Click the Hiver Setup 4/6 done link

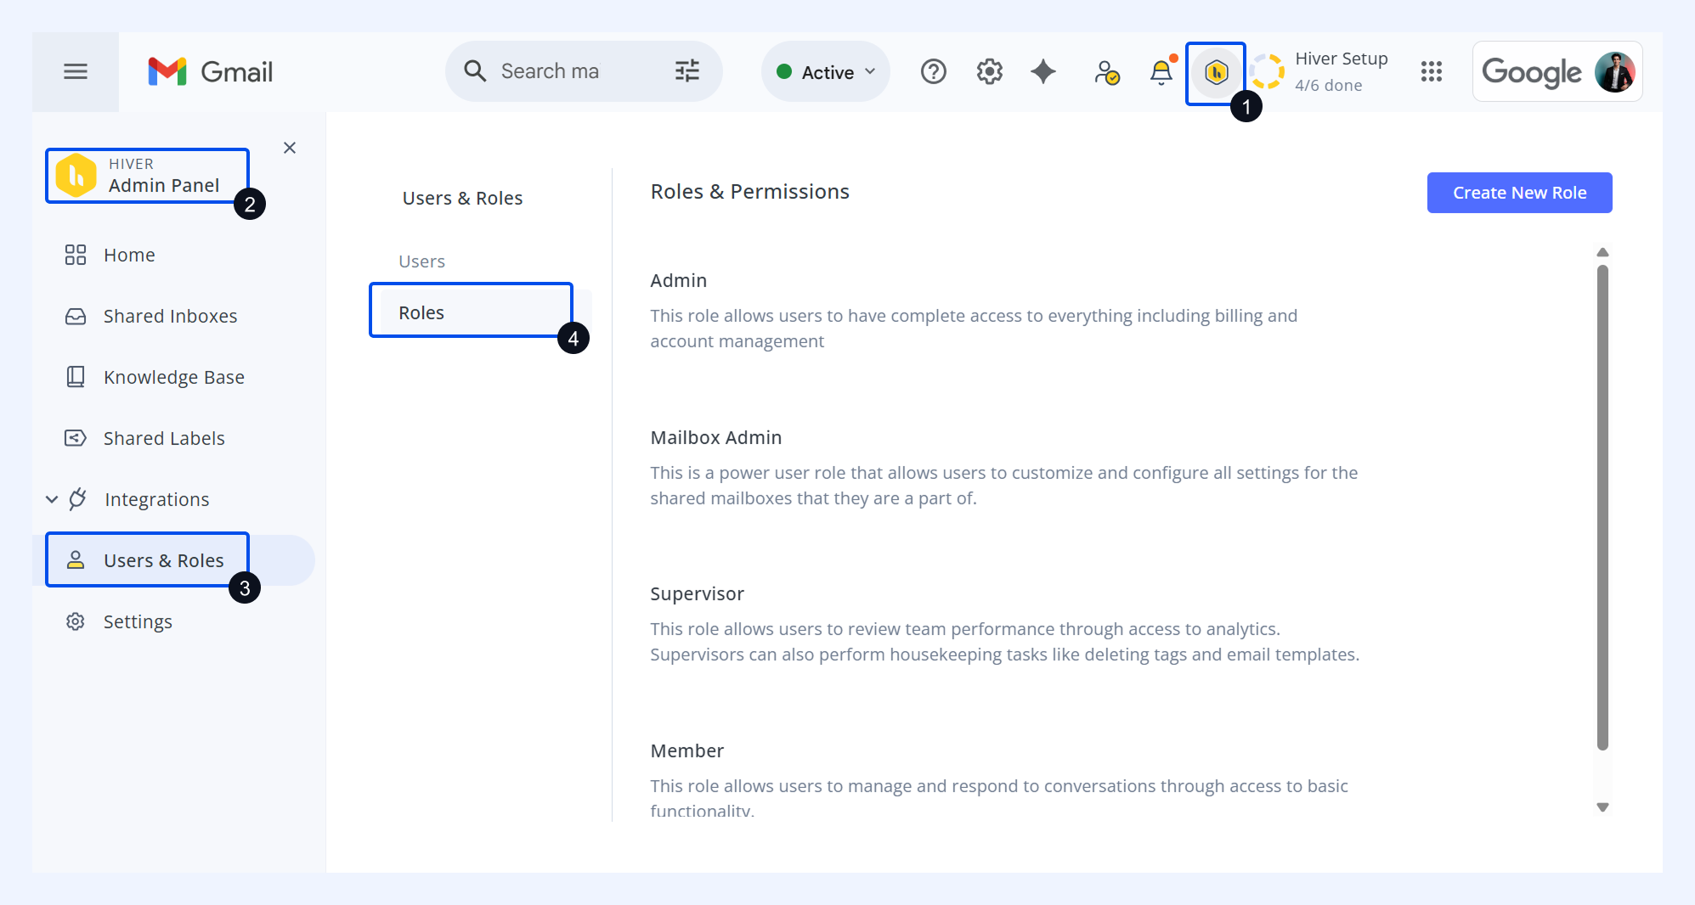1341,72
